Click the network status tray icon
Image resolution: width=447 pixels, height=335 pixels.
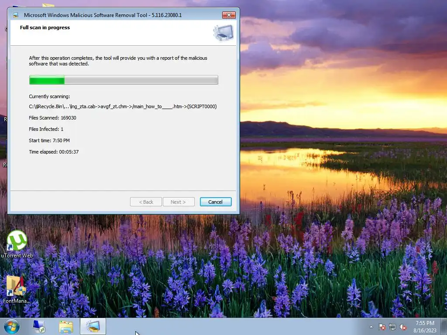click(x=392, y=327)
